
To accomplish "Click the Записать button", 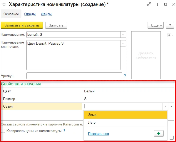I will point(56,25).
